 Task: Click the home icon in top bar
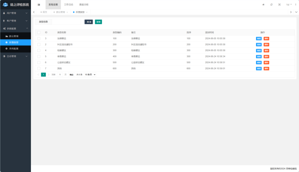pyautogui.click(x=263, y=5)
